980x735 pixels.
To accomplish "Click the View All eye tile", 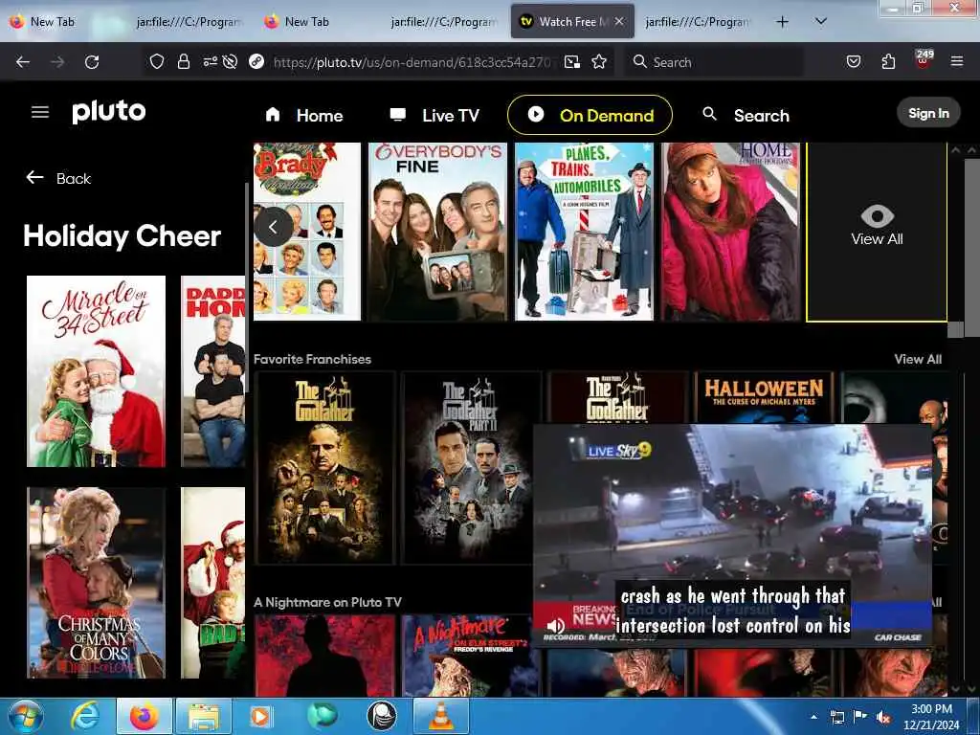I will 877,232.
